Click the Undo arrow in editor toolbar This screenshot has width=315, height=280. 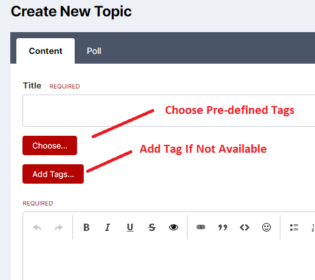pos(37,227)
